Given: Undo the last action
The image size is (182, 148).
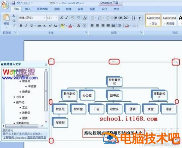Looking at the screenshot, I should pyautogui.click(x=18, y=3).
